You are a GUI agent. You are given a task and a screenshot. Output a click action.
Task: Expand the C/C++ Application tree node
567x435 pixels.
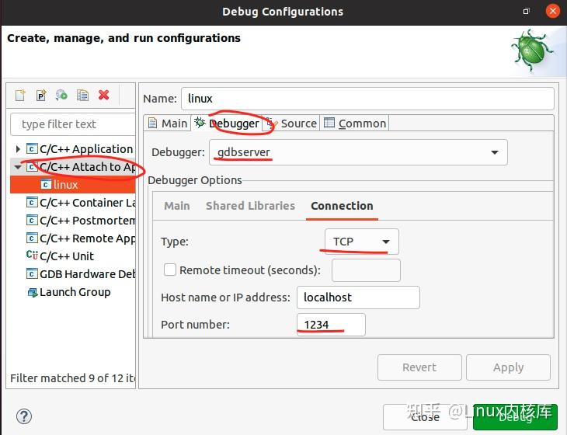click(18, 149)
